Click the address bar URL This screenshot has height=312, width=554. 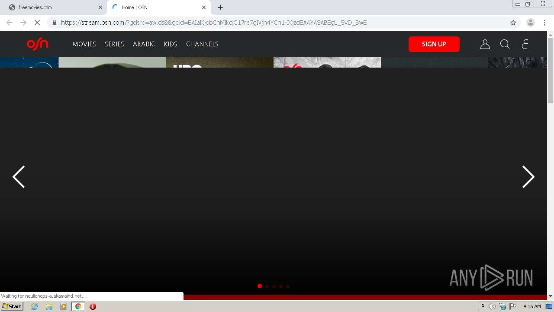click(214, 23)
